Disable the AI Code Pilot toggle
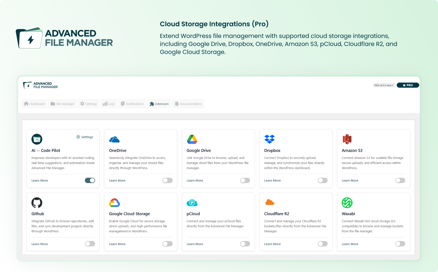The width and height of the screenshot is (438, 272). 90,180
